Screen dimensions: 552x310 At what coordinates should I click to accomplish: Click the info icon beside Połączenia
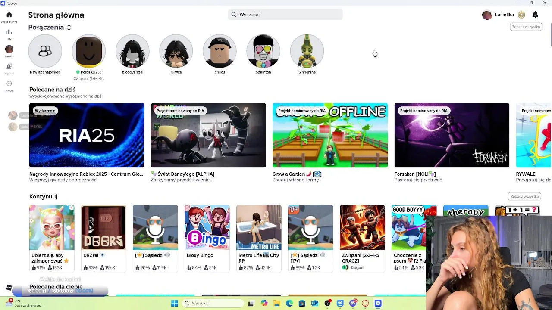(69, 28)
